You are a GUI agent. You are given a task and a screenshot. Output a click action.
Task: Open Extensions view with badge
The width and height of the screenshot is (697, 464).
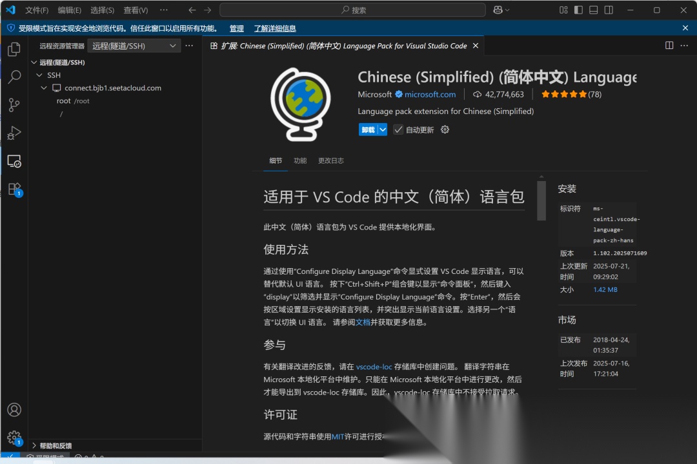14,189
